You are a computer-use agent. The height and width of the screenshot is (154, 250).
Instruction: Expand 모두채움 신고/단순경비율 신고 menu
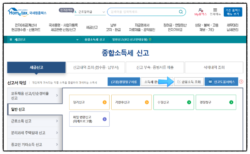35,95
